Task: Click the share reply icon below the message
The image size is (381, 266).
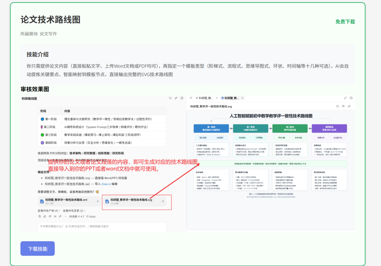Action: coord(60,216)
